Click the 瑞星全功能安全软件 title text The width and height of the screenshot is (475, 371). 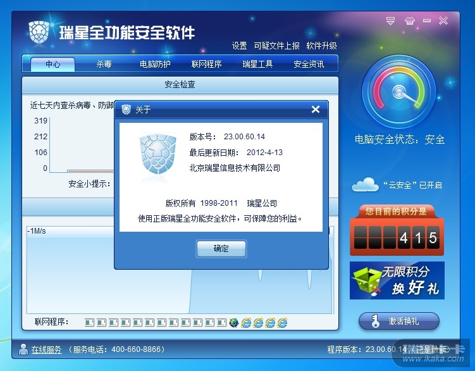click(126, 33)
